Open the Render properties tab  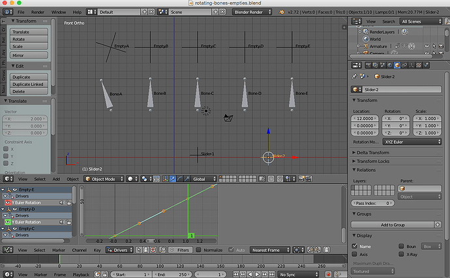click(368, 65)
